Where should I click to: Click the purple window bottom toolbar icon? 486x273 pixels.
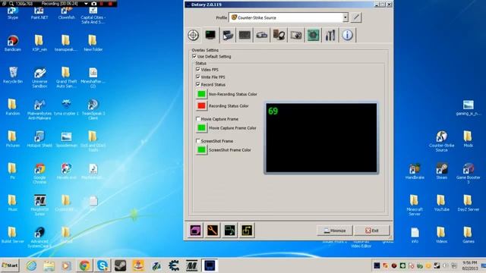(195, 231)
